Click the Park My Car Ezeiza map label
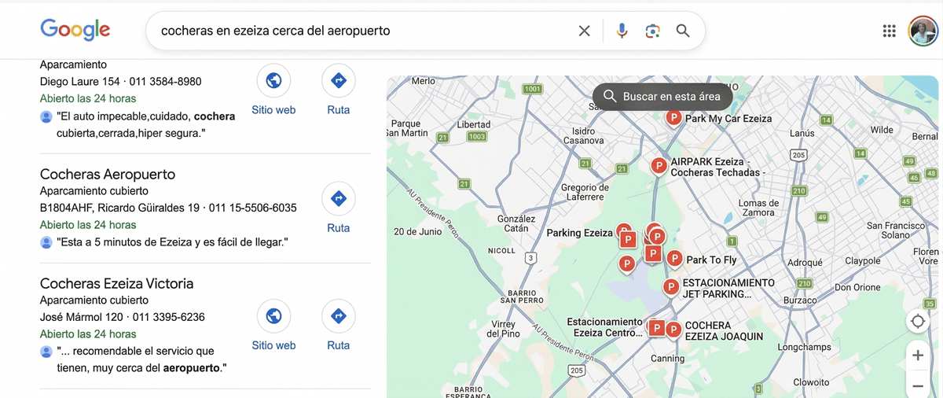This screenshot has height=398, width=943. (x=728, y=119)
